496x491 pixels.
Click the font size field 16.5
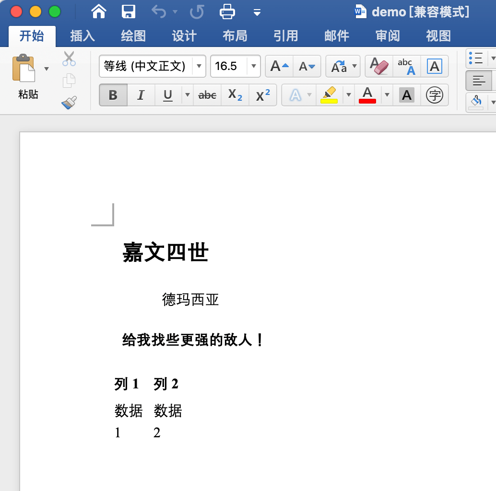pyautogui.click(x=228, y=66)
